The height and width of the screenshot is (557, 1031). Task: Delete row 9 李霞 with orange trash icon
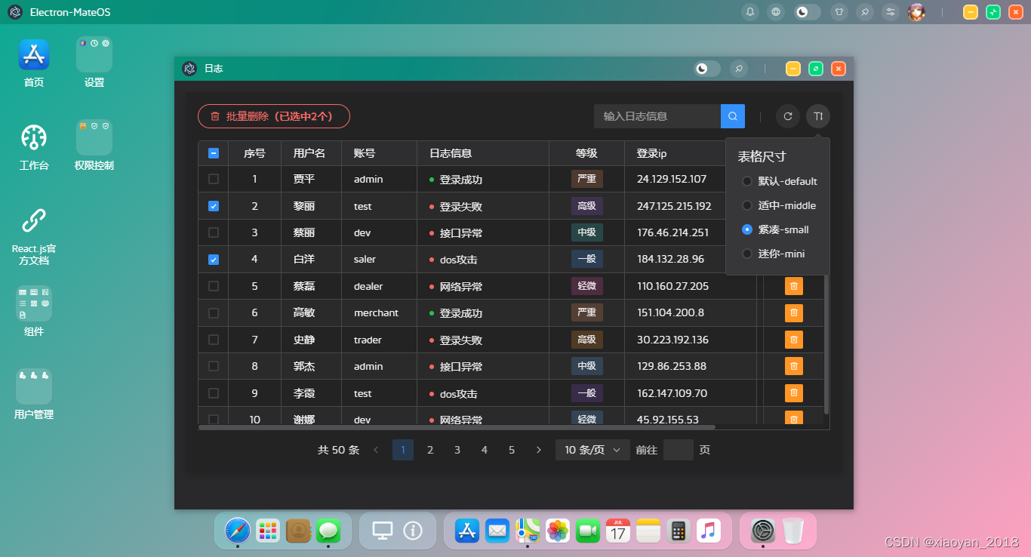(x=794, y=393)
